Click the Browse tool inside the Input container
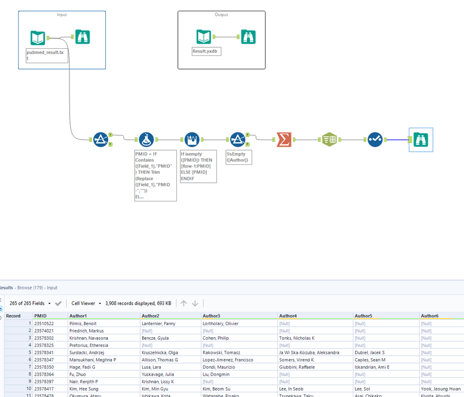Image resolution: width=464 pixels, height=397 pixels. click(82, 37)
